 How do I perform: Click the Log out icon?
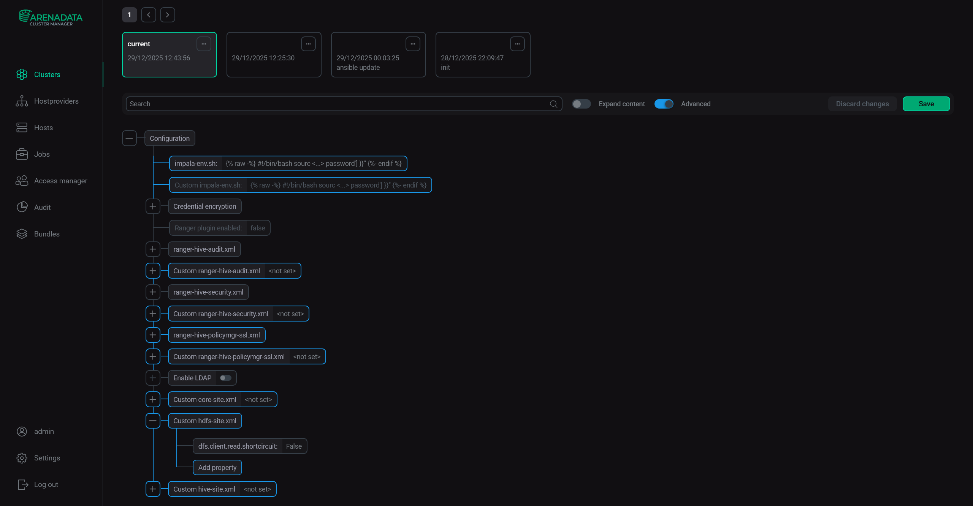click(23, 484)
